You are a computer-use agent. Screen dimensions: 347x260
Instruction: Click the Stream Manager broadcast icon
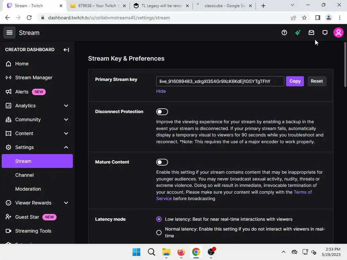tap(8, 78)
